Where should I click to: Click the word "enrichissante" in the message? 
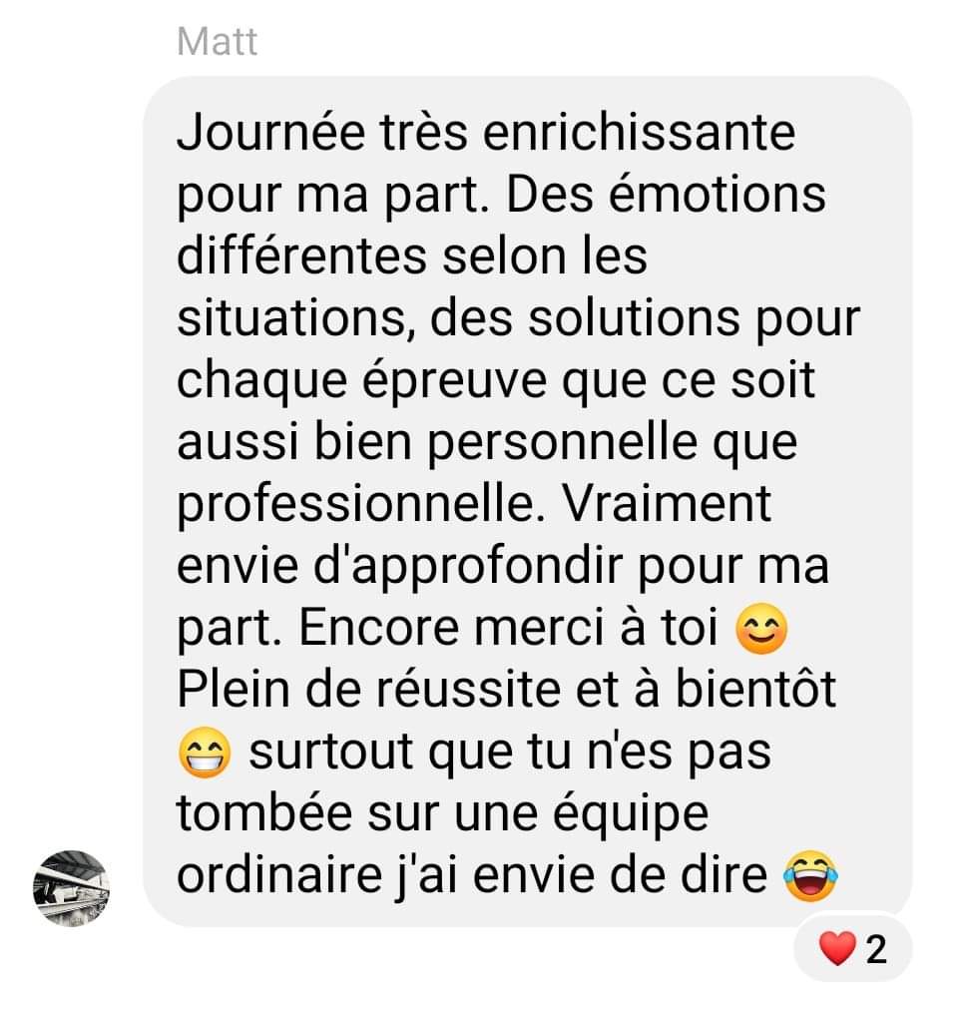(639, 133)
